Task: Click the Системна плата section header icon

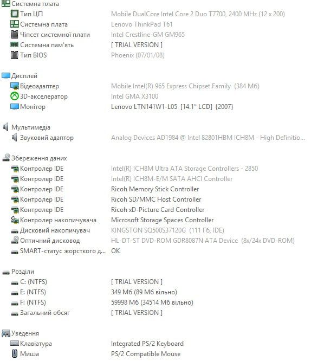Action: point(6,3)
